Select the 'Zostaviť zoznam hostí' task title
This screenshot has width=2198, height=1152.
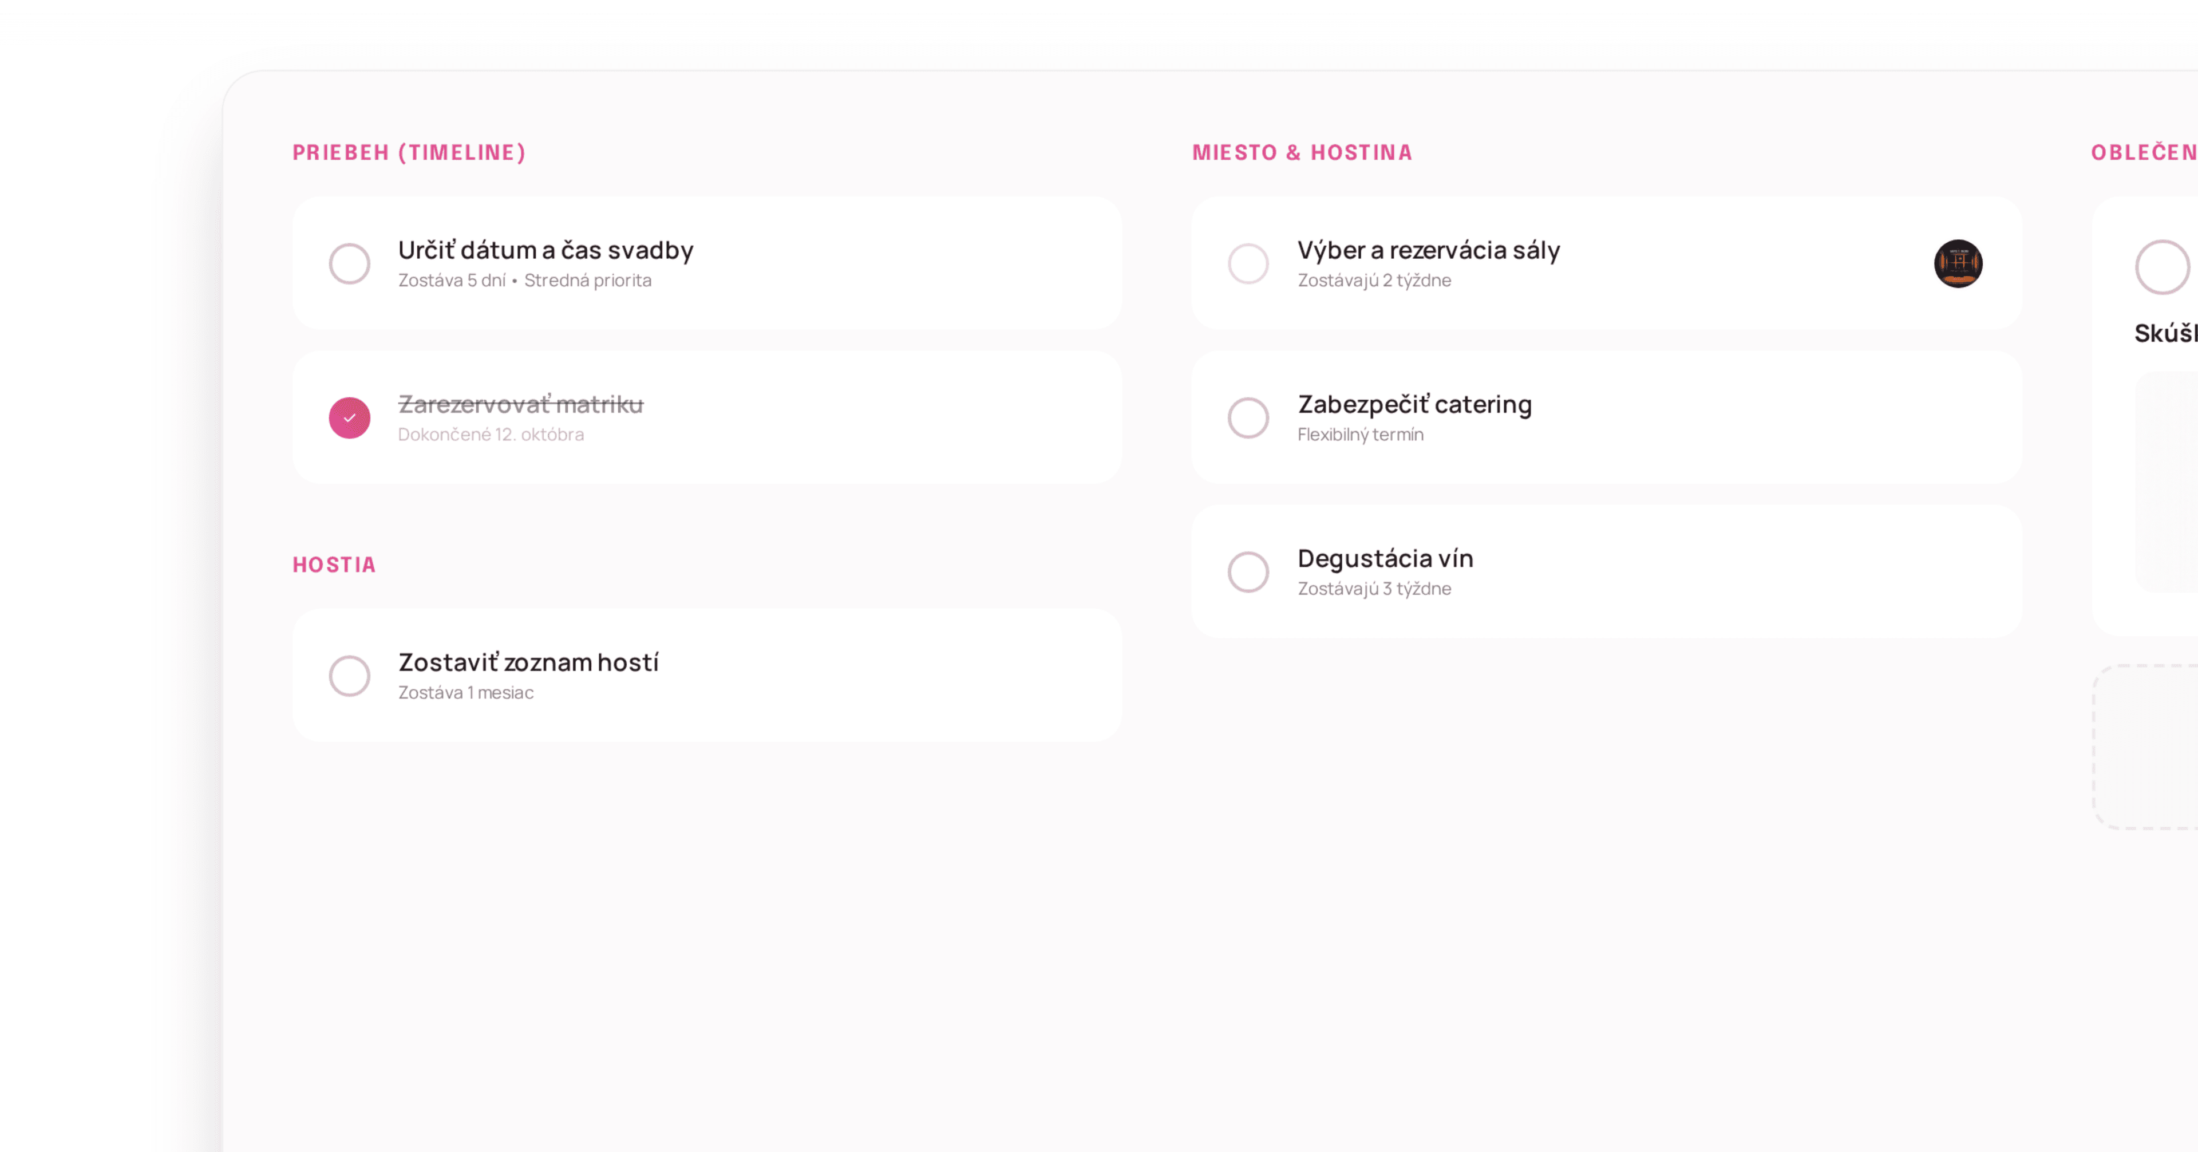528,663
